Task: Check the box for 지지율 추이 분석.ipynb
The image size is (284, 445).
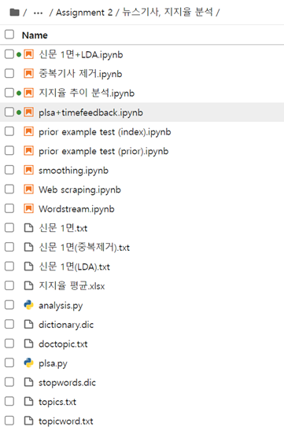Action: tap(9, 93)
